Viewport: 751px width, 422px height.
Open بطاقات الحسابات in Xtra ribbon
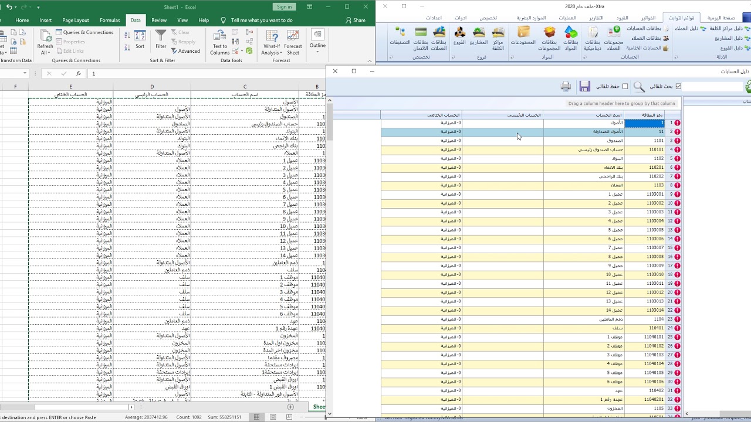pyautogui.click(x=647, y=28)
